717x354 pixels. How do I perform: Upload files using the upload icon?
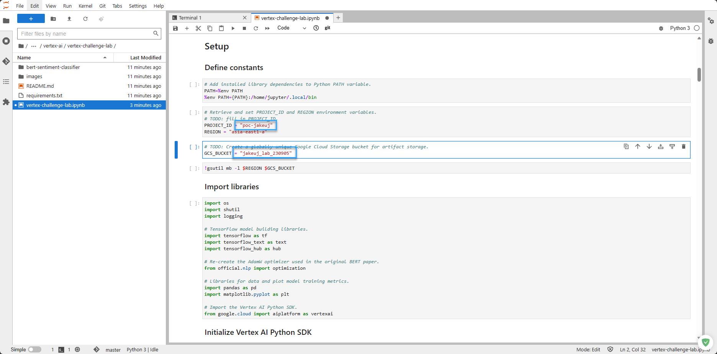(x=69, y=19)
